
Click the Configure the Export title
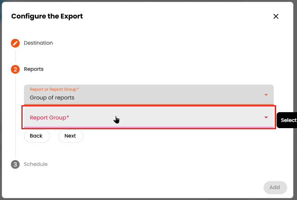click(47, 16)
